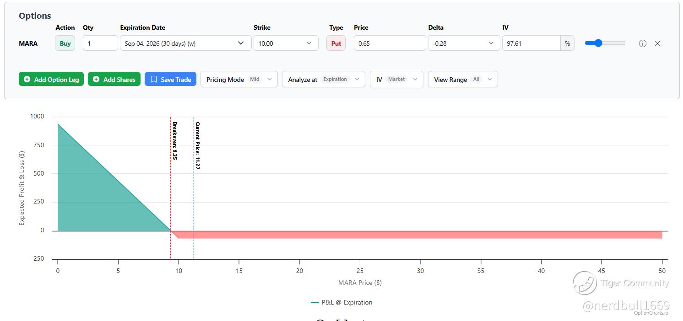Click the Add Shares button
This screenshot has height=321, width=683.
(x=114, y=79)
